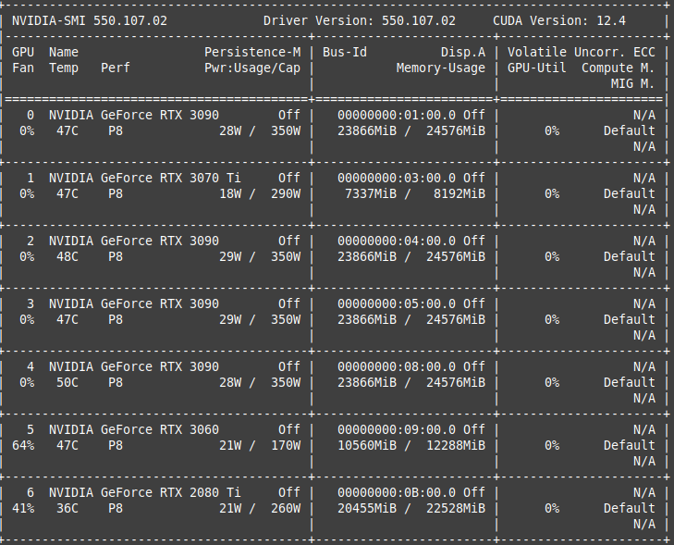
Task: Select 'NVIDIA GeForce RTX 3060' name
Action: click(x=134, y=429)
